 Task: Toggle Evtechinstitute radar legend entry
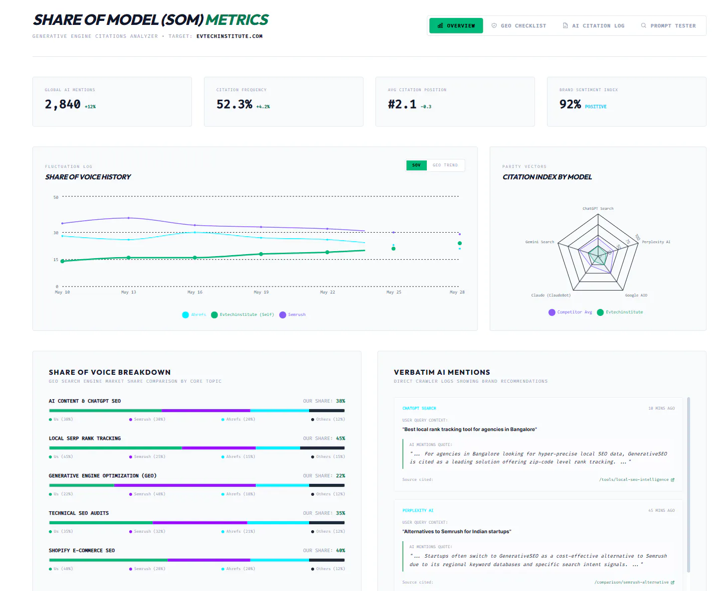coord(620,312)
